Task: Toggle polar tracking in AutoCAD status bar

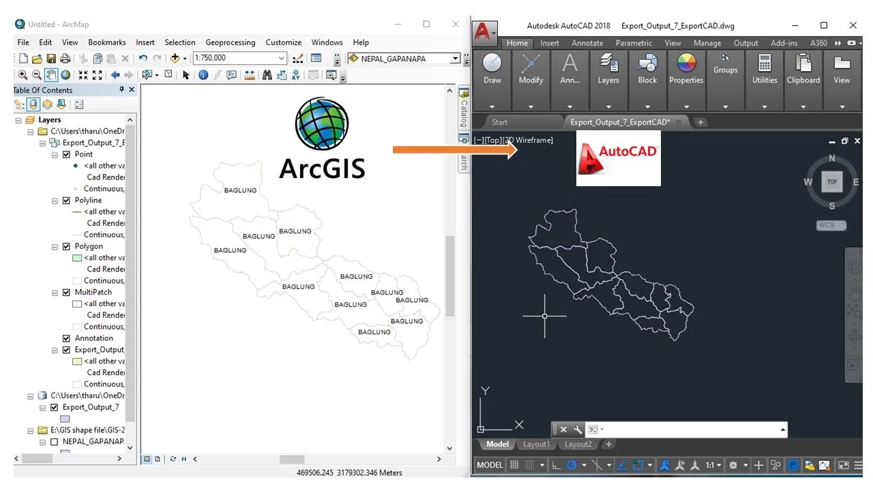Action: pyautogui.click(x=572, y=465)
